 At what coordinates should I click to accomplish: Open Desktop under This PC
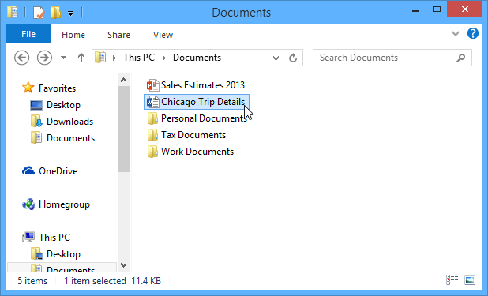point(63,254)
